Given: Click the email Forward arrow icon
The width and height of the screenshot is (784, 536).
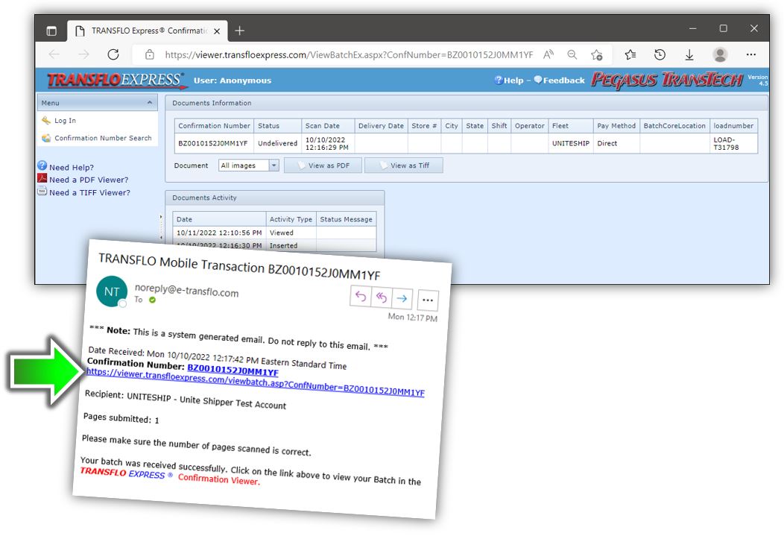Looking at the screenshot, I should pos(402,298).
